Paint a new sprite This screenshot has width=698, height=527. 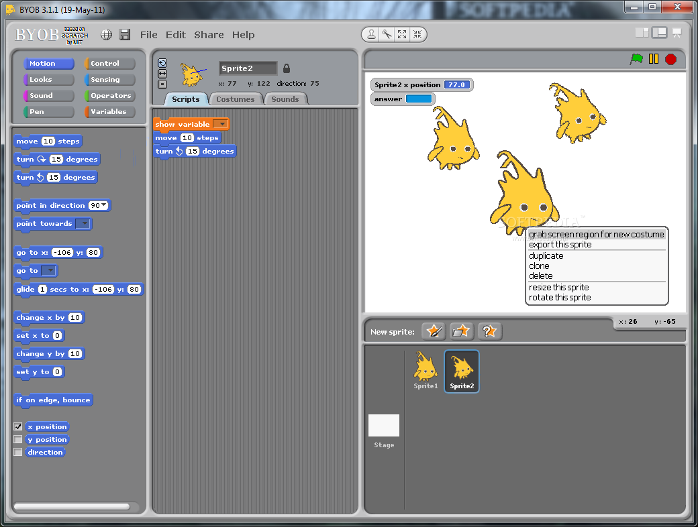click(434, 331)
